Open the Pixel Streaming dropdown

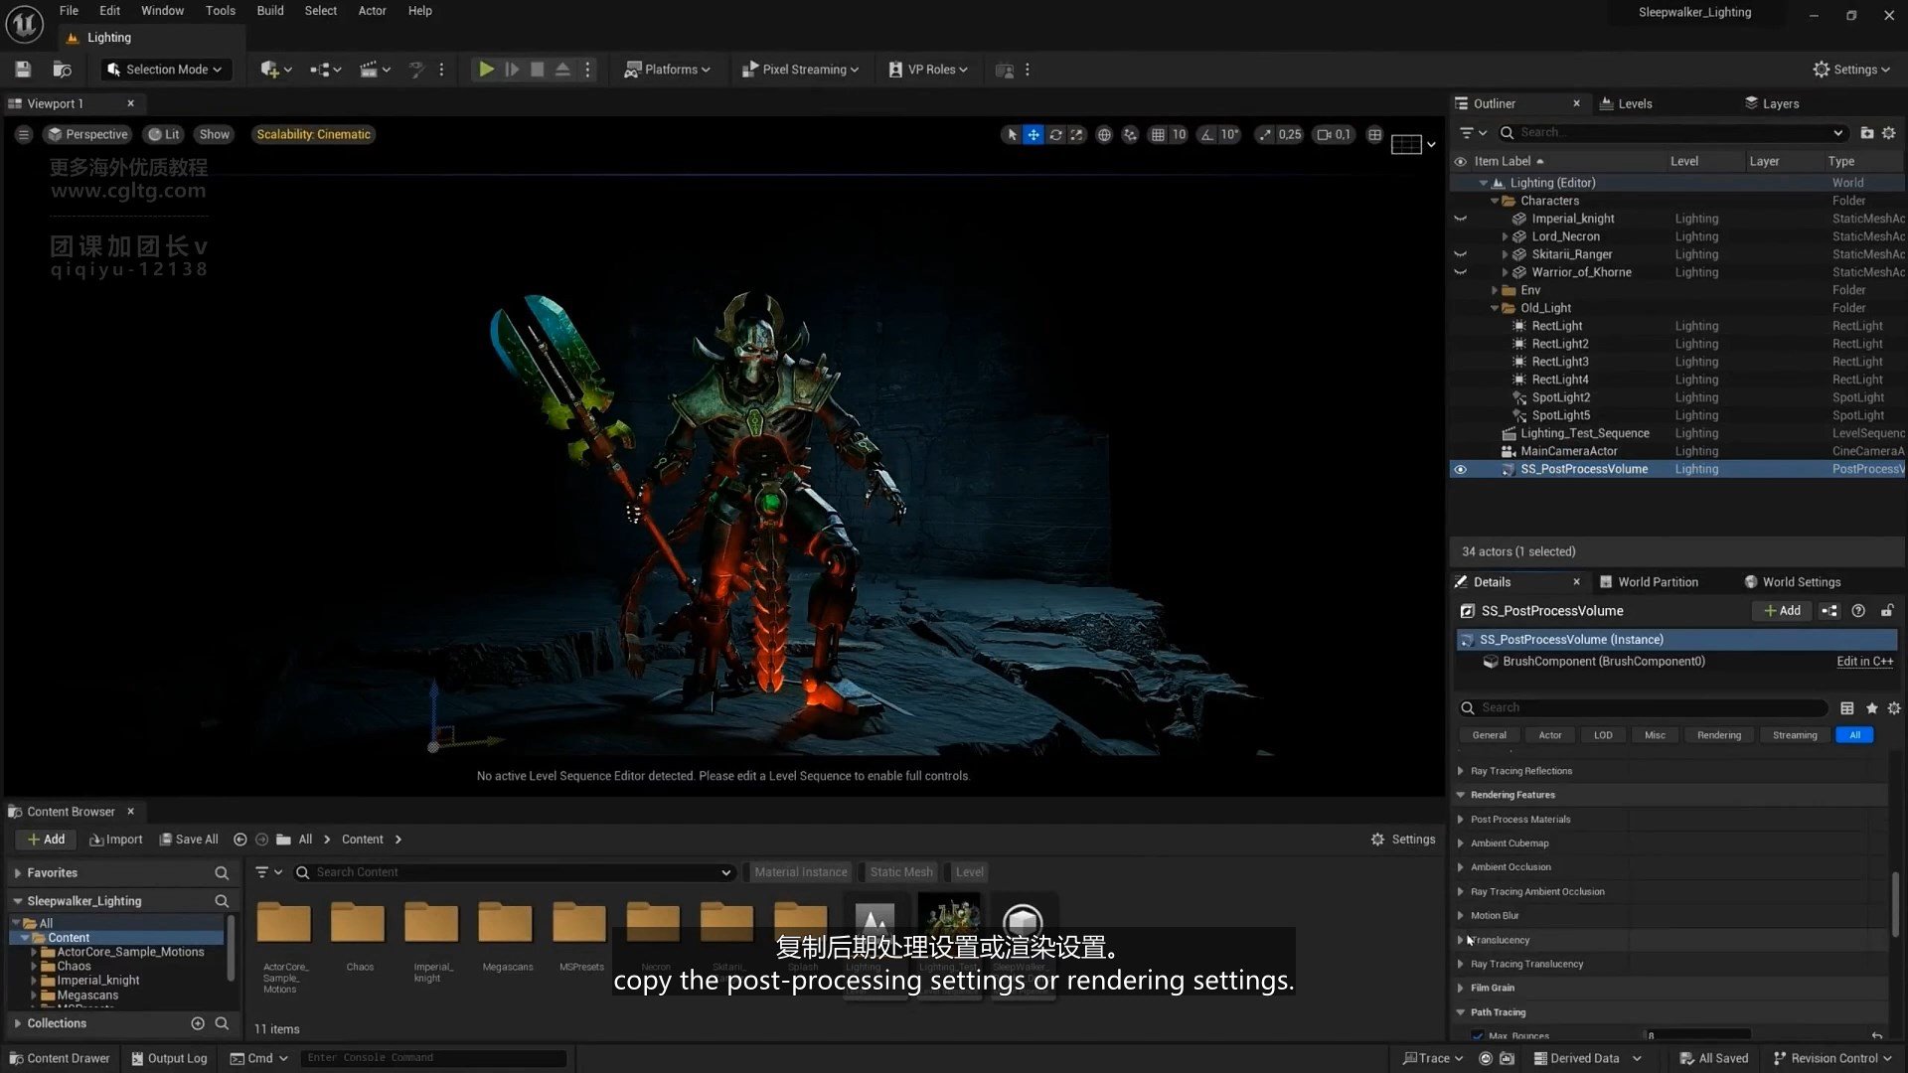pyautogui.click(x=801, y=70)
